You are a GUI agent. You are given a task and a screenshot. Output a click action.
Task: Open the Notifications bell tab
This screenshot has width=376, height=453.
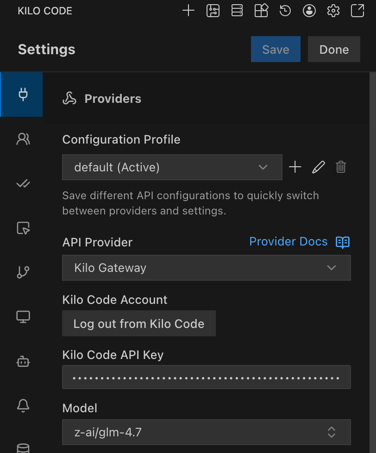pos(23,406)
